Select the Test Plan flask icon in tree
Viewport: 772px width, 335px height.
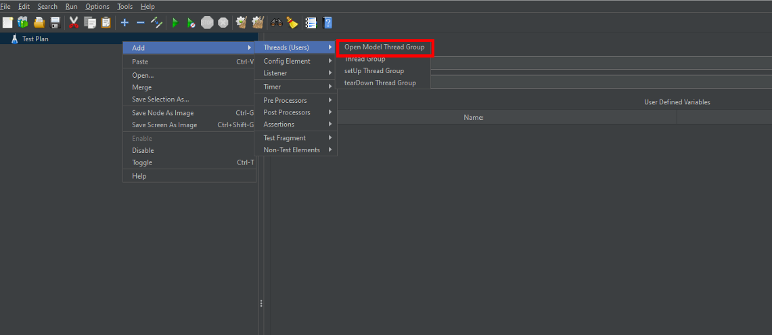click(x=14, y=39)
